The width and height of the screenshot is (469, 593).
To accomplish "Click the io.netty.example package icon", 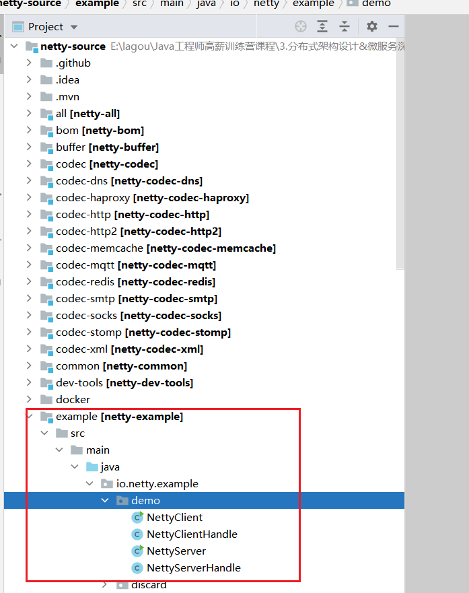I will [x=107, y=483].
